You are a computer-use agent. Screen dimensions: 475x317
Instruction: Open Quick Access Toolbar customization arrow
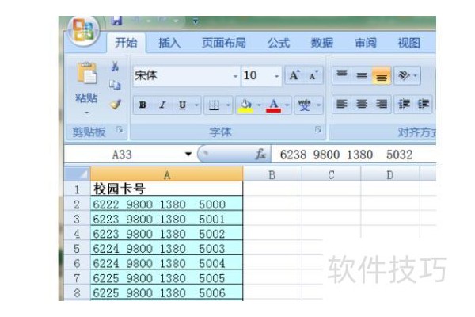(x=196, y=21)
